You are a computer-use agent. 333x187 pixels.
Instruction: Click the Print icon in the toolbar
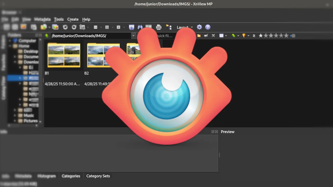pos(158,27)
